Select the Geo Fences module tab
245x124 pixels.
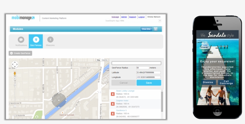[36, 41]
